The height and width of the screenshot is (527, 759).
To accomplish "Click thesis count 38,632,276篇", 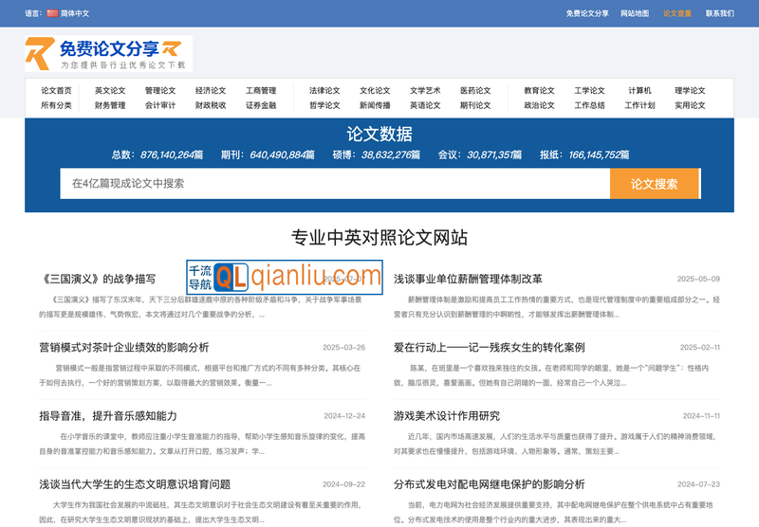I will tap(391, 154).
